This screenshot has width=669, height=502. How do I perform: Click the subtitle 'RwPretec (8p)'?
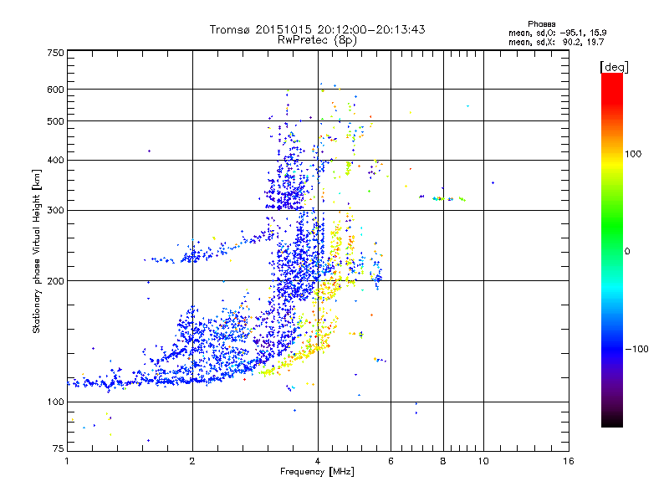[317, 40]
